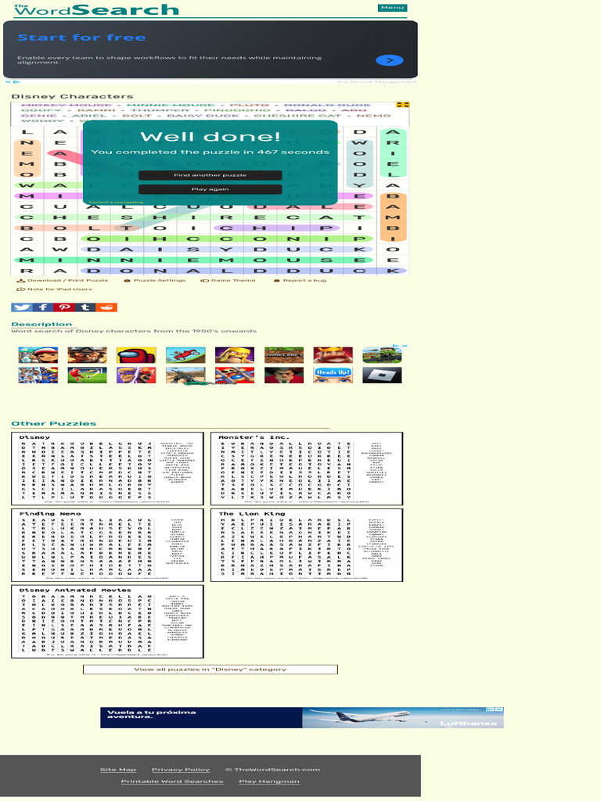This screenshot has width=601, height=801.
Task: Click the Roblox game icon
Action: (382, 375)
